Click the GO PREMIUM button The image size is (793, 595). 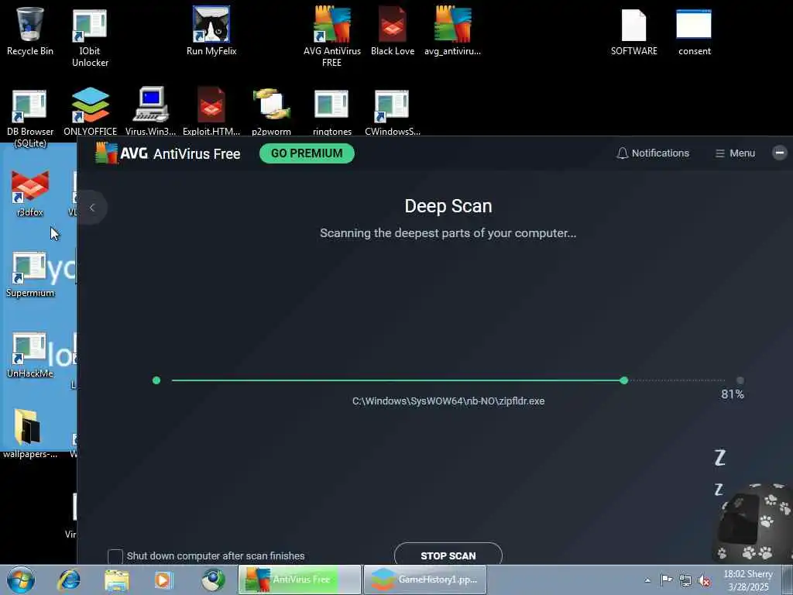307,153
